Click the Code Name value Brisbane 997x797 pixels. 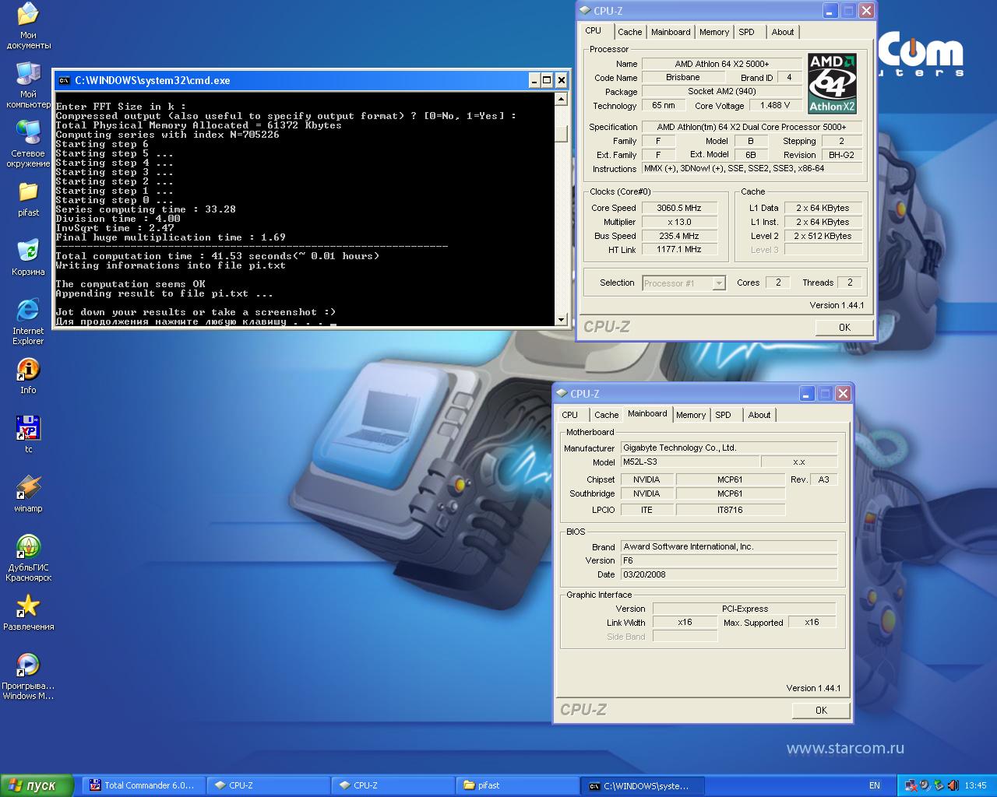683,78
